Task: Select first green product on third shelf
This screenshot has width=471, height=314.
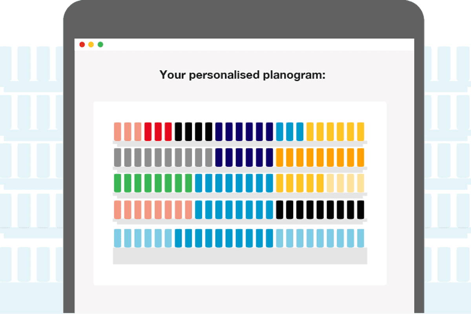Action: coord(118,183)
